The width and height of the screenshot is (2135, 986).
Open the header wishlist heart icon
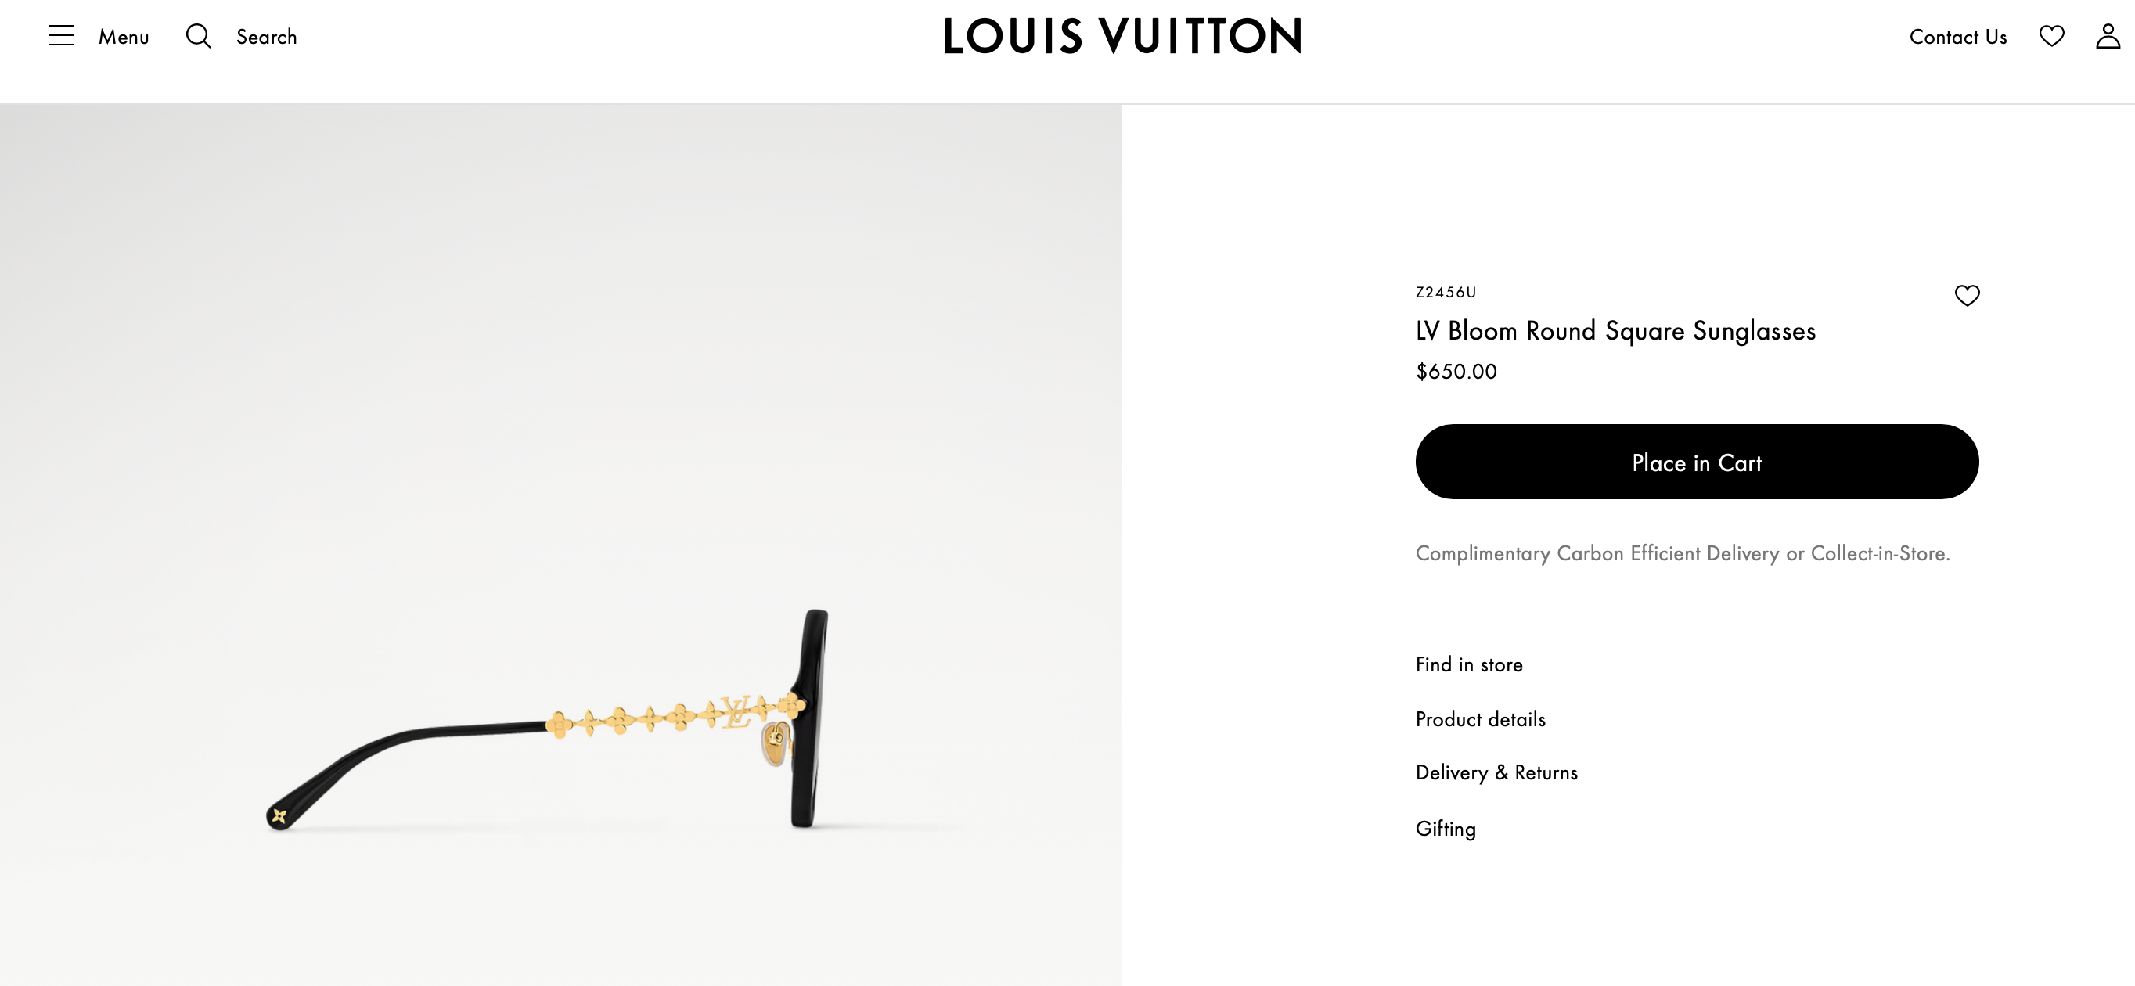click(2051, 36)
